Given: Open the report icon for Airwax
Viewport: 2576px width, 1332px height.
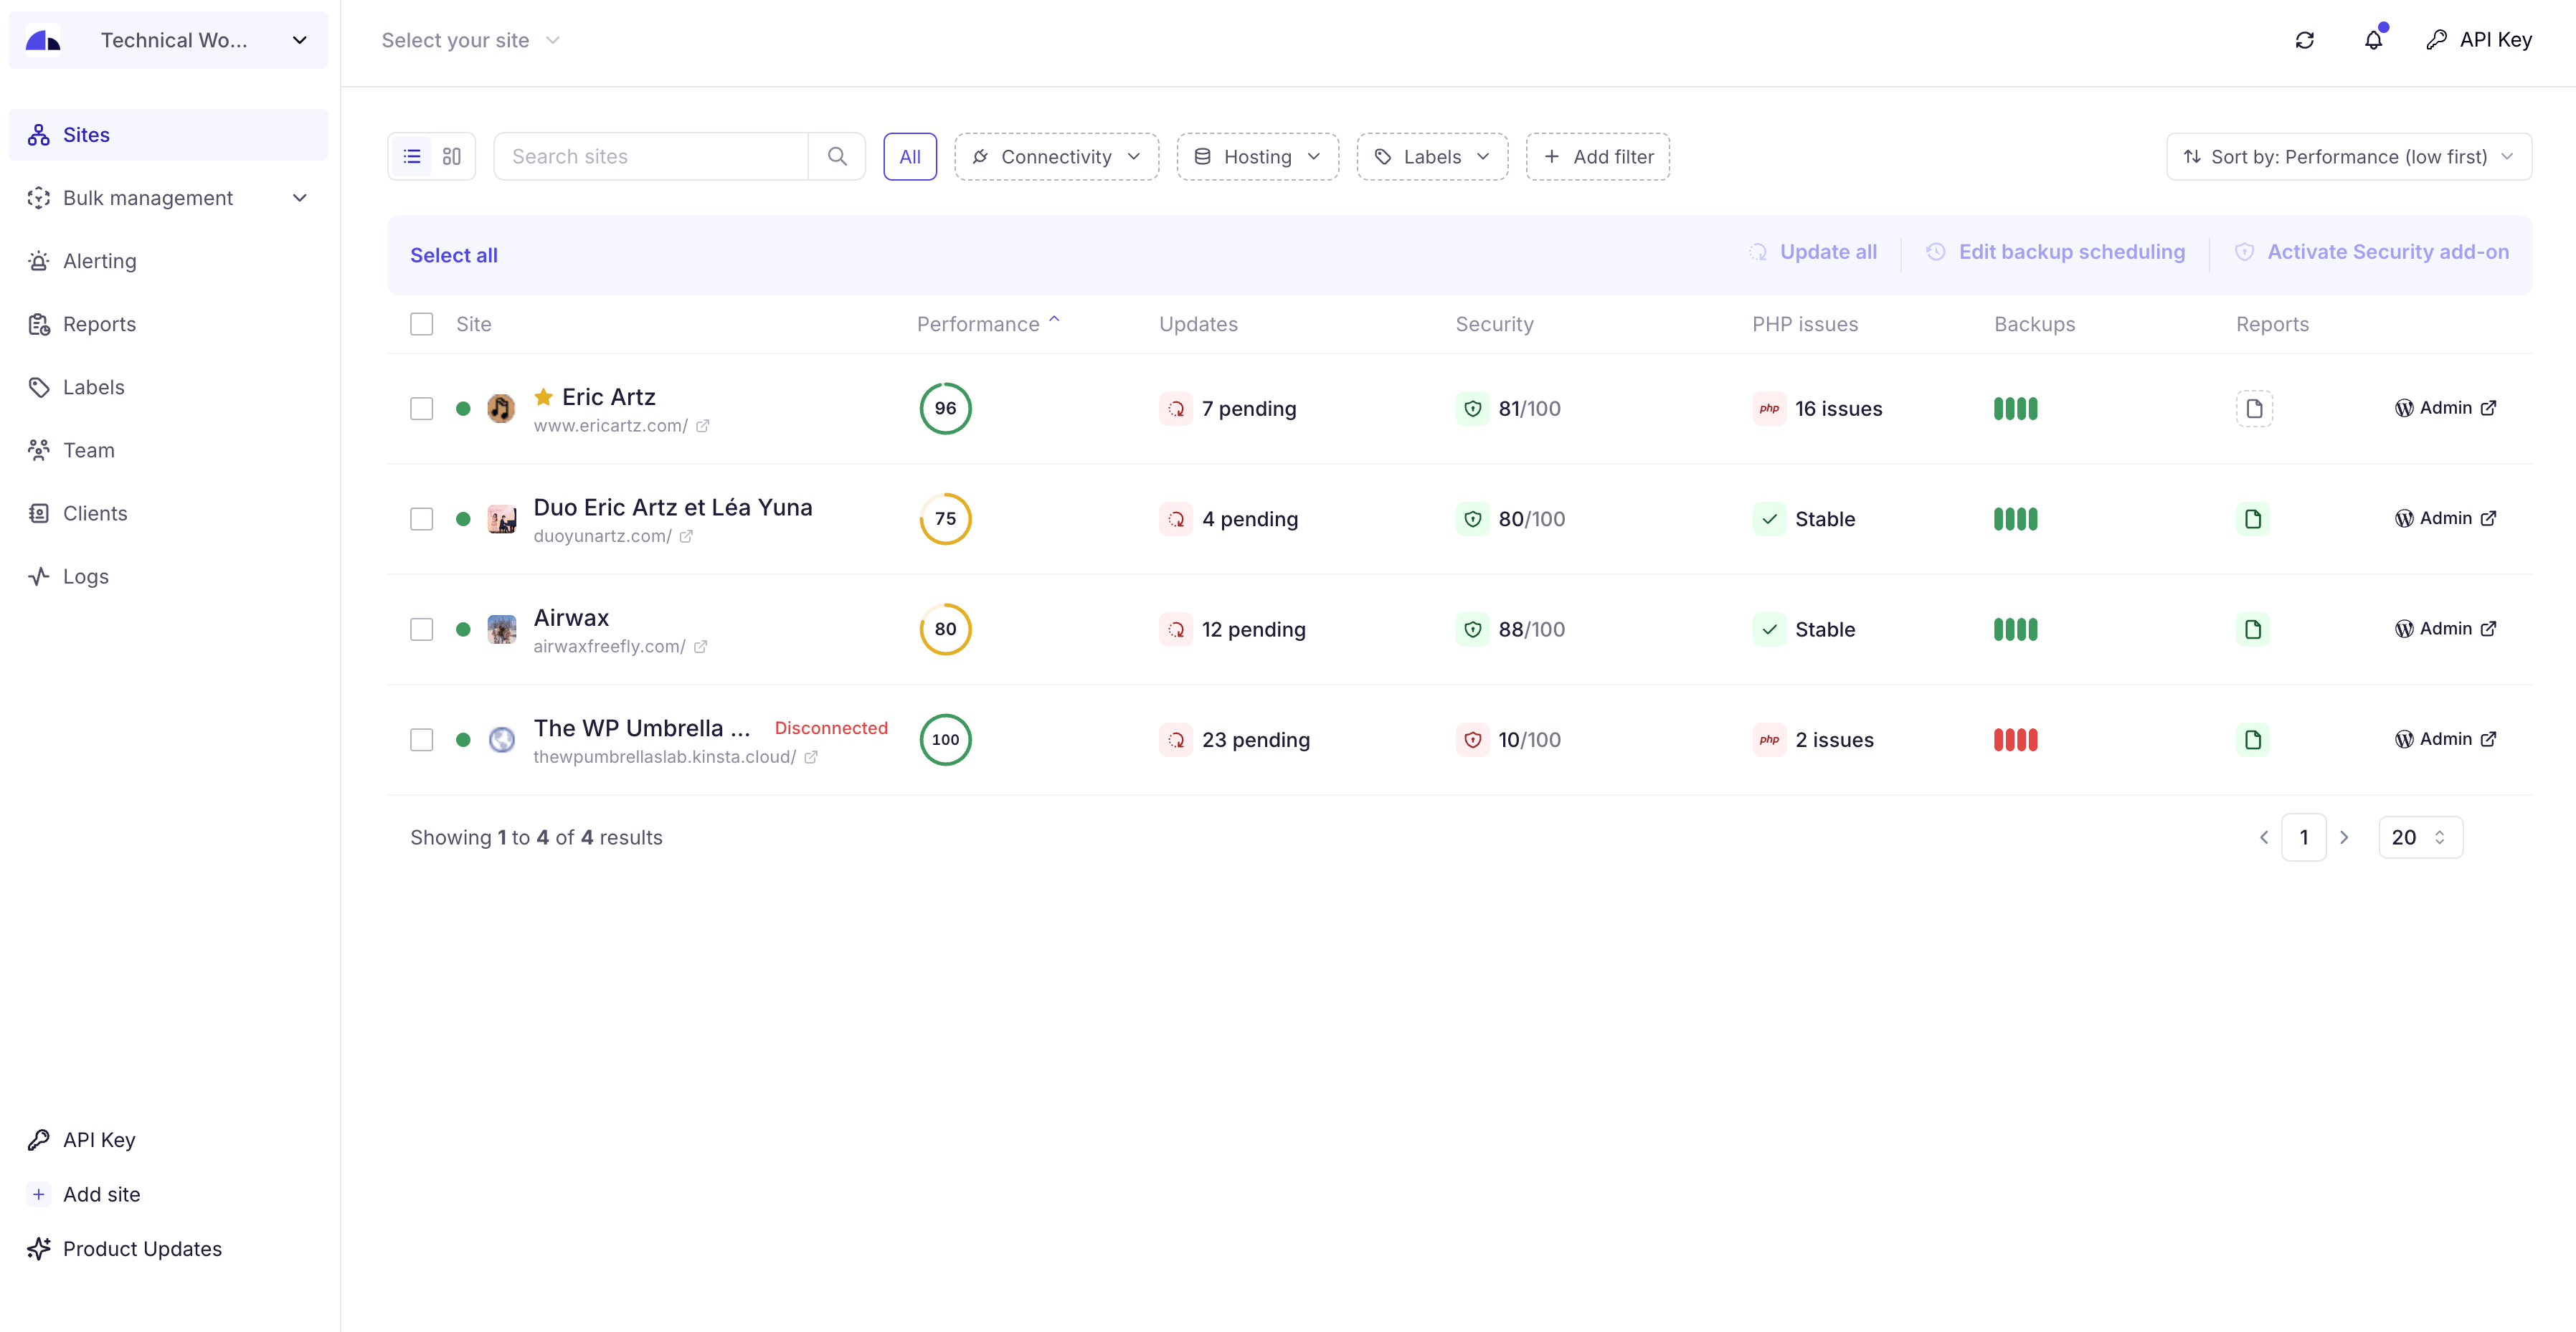Looking at the screenshot, I should tap(2253, 630).
